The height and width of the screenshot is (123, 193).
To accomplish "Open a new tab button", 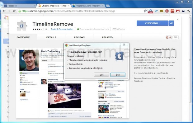I will 108,6.
